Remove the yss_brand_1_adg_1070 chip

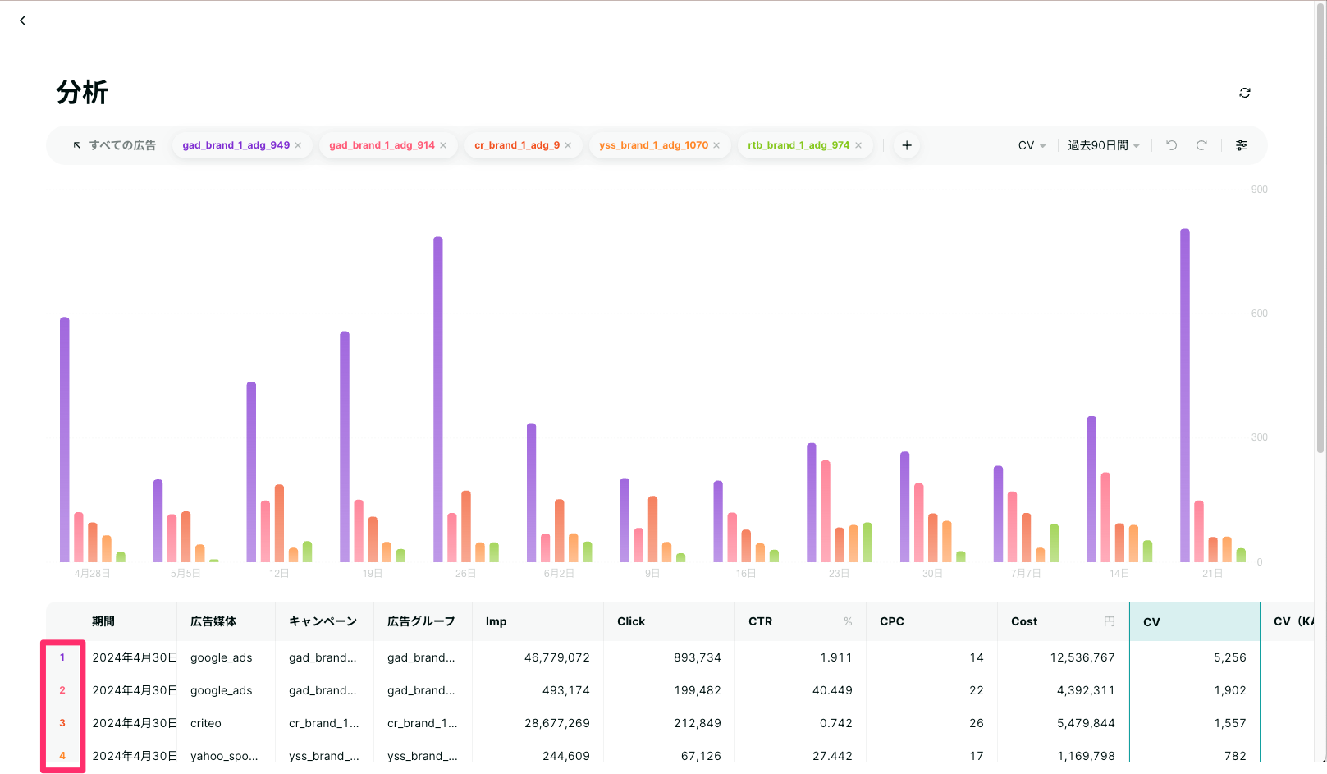coord(716,145)
